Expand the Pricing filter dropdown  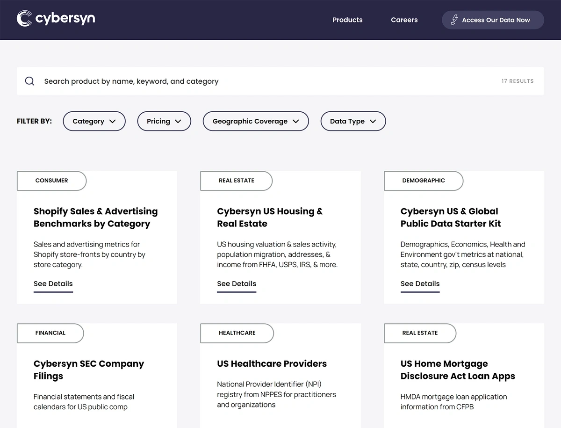coord(164,121)
